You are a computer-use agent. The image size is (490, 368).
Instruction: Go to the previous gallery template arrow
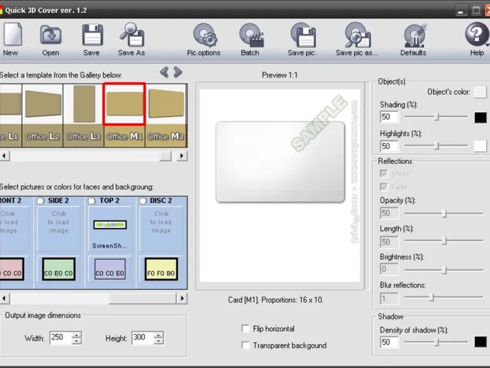tap(164, 72)
